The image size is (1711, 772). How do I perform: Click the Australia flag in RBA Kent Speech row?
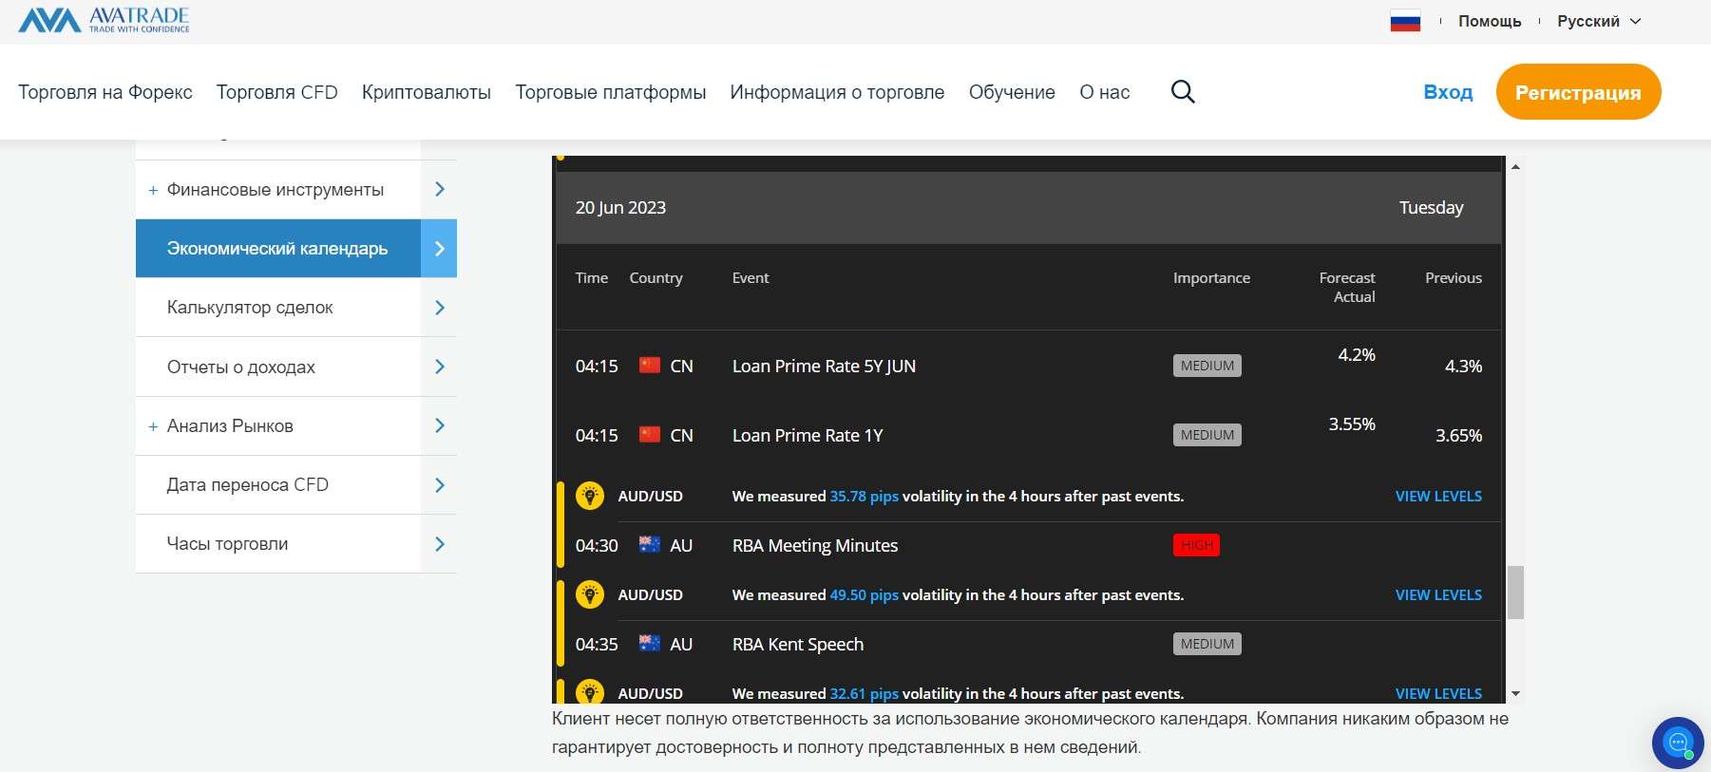point(650,644)
